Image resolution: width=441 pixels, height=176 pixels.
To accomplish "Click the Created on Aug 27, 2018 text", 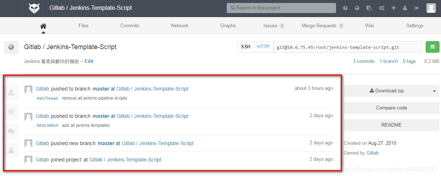I will pyautogui.click(x=370, y=143).
